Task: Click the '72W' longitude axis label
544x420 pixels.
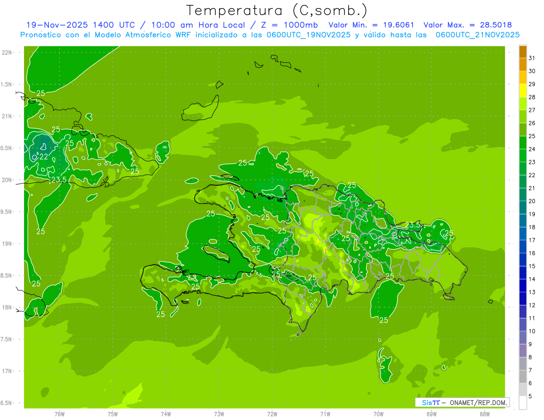Action: tap(272, 414)
